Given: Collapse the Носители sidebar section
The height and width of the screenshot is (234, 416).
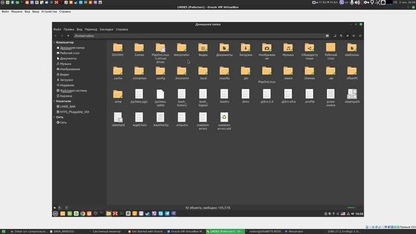Looking at the screenshot, I should pyautogui.click(x=55, y=101).
